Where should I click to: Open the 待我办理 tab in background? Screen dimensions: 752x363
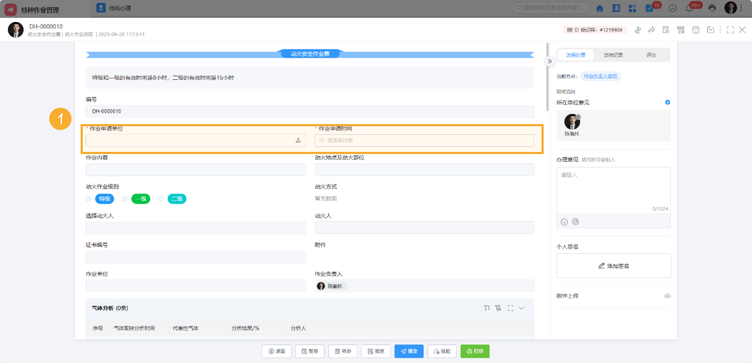114,8
